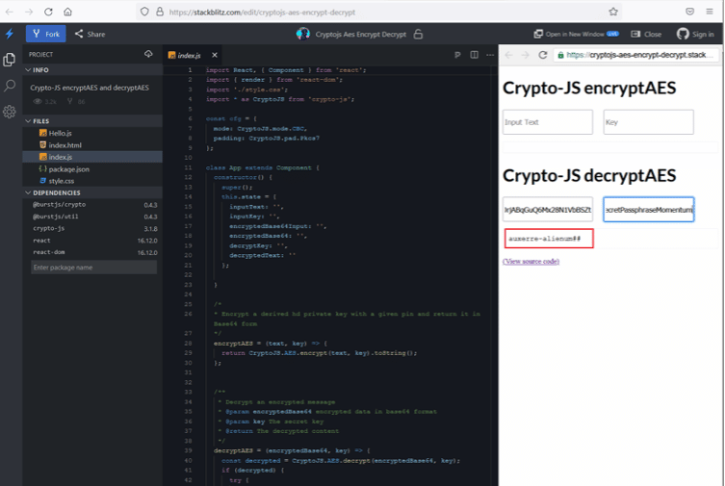Click the StackBlitz lightning bolt logo
This screenshot has width=725, height=486.
point(10,34)
